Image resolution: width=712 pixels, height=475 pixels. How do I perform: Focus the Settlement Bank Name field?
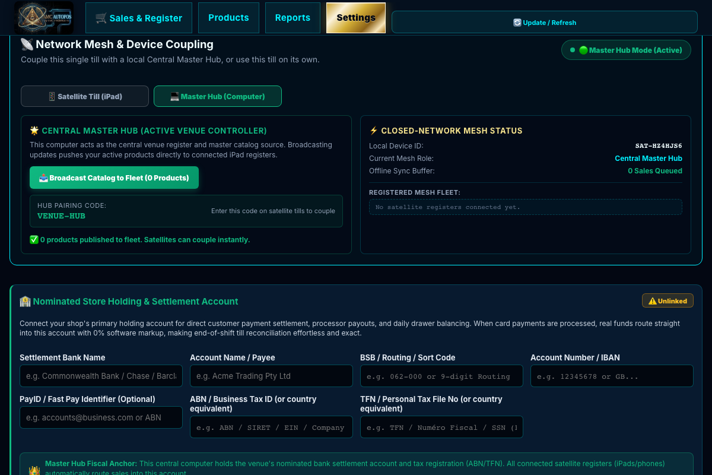(101, 376)
